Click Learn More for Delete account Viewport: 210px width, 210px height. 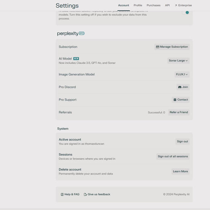[180, 171]
